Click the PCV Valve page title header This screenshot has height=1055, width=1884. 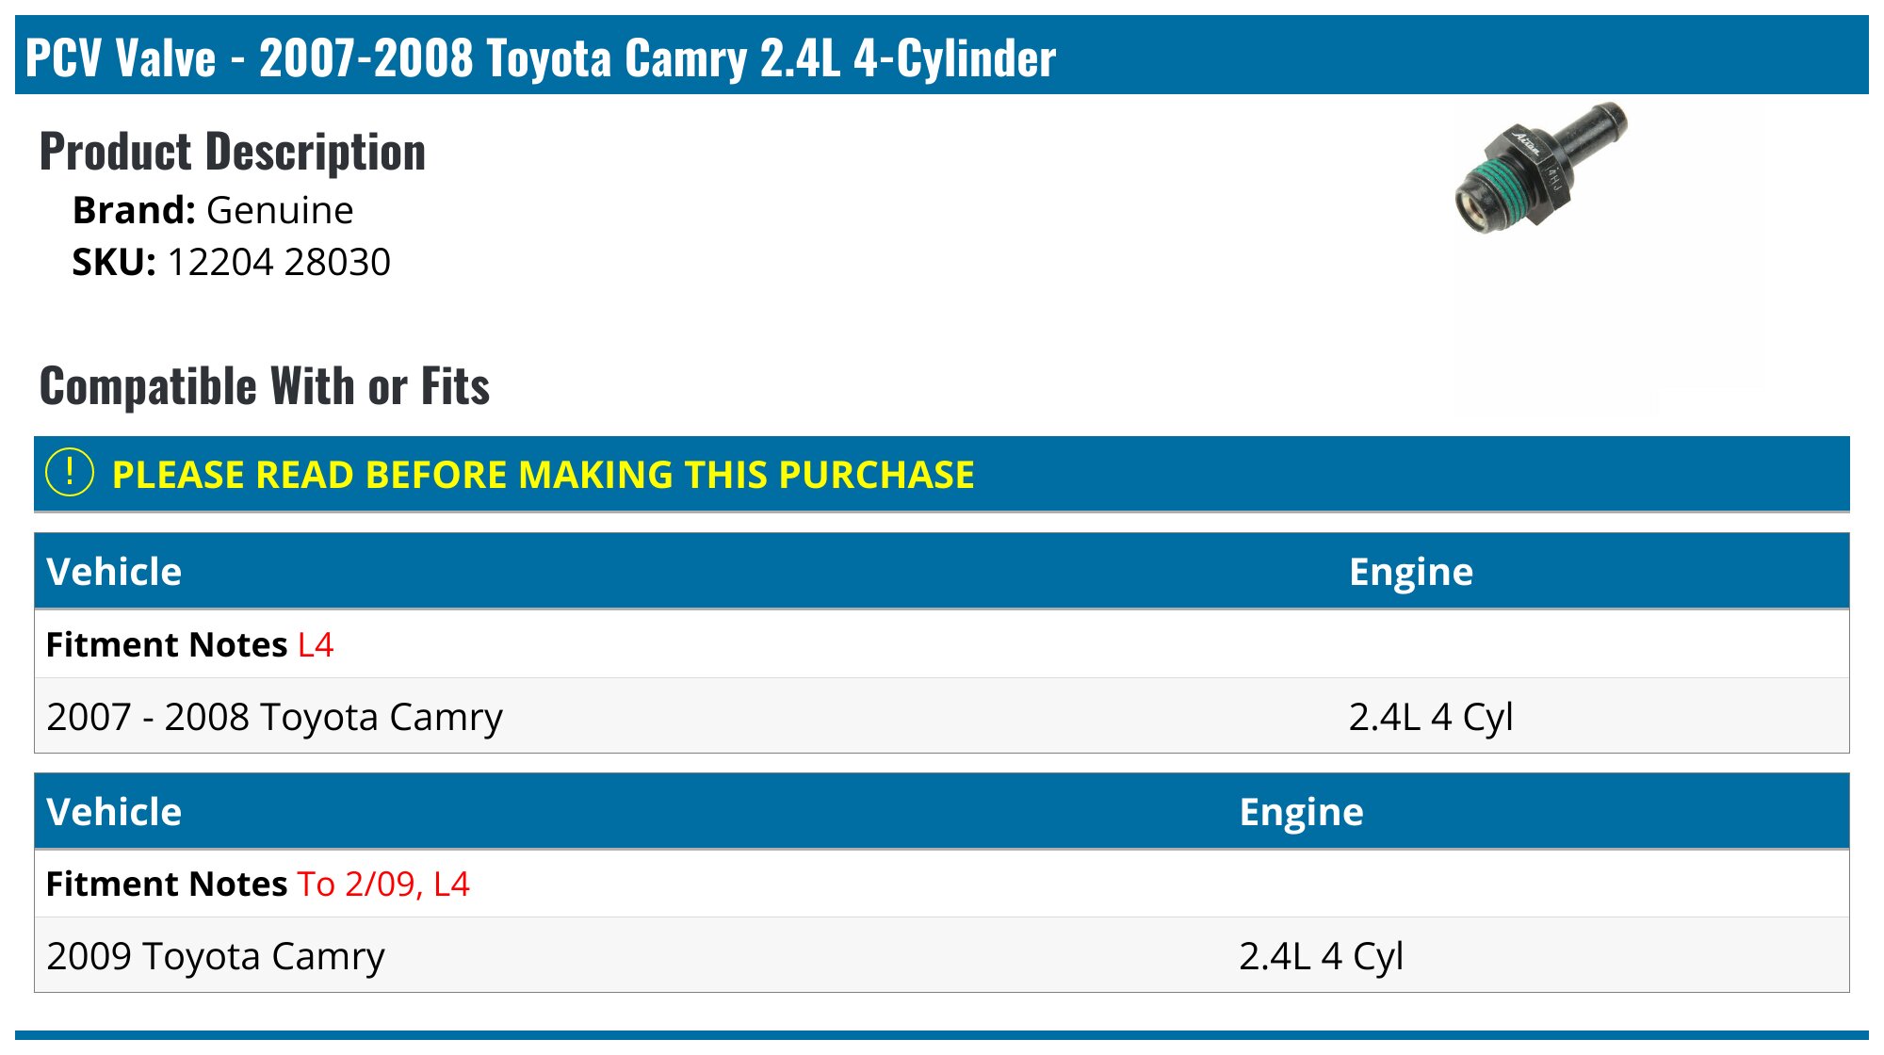(x=541, y=57)
